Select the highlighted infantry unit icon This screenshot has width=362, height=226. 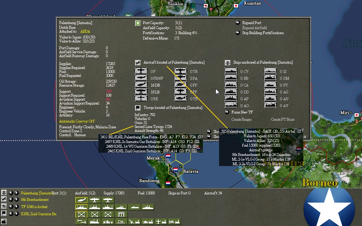pyautogui.click(x=81, y=215)
